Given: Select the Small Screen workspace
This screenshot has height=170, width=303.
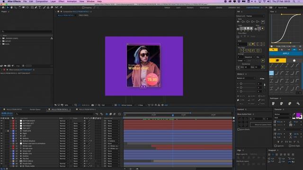Looking at the screenshot, I should click(x=204, y=8).
